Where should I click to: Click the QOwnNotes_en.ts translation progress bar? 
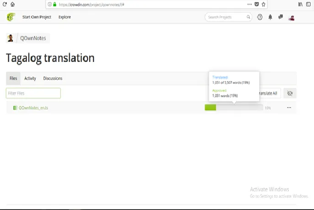coord(234,108)
